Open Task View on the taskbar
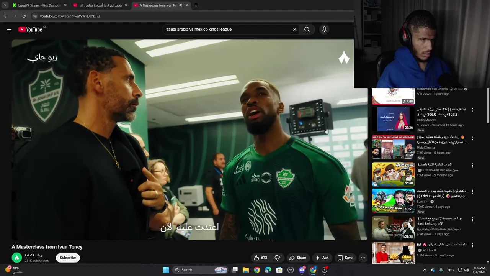490x276 pixels. click(235, 270)
